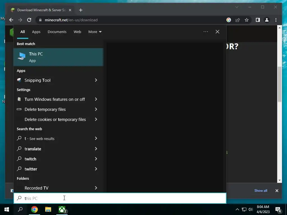Click the taskbar search magnifier

pos(20,209)
